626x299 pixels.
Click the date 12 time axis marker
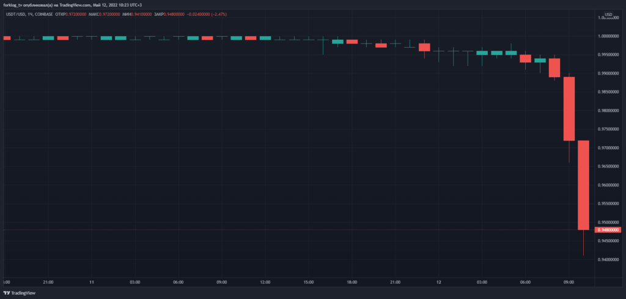pos(438,282)
